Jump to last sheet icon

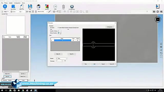click(x=161, y=11)
